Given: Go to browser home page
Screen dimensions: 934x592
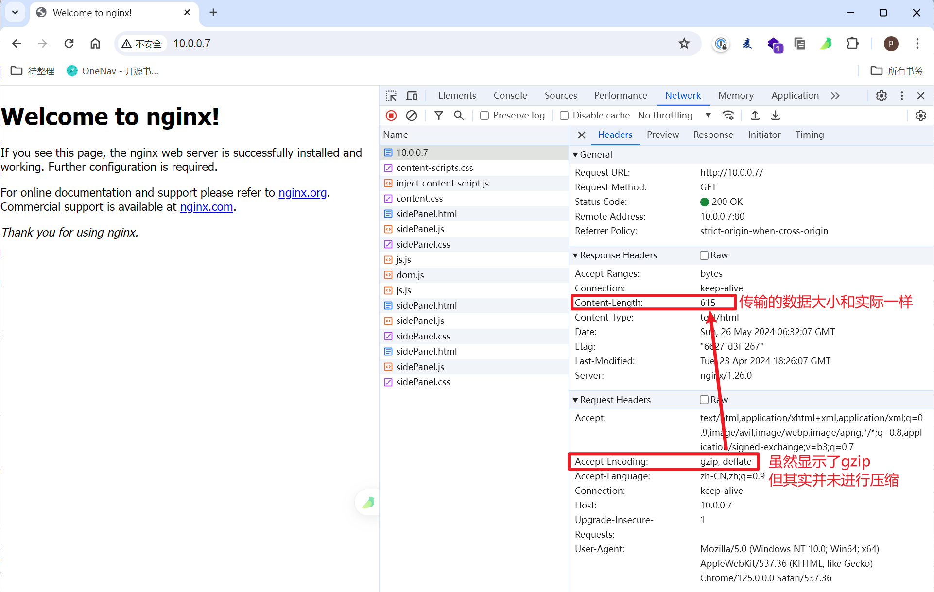Looking at the screenshot, I should coord(95,44).
